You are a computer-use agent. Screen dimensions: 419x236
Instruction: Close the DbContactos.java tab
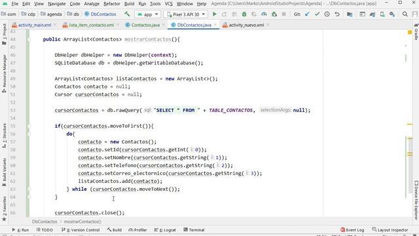click(215, 25)
